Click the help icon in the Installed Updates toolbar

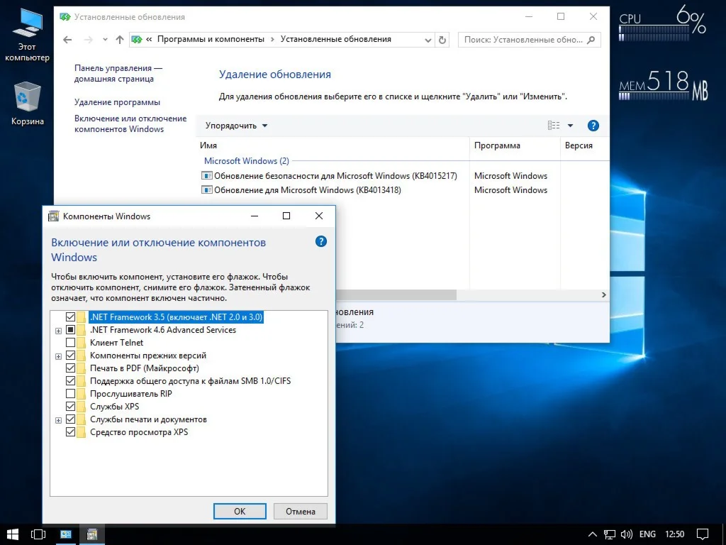tap(593, 126)
